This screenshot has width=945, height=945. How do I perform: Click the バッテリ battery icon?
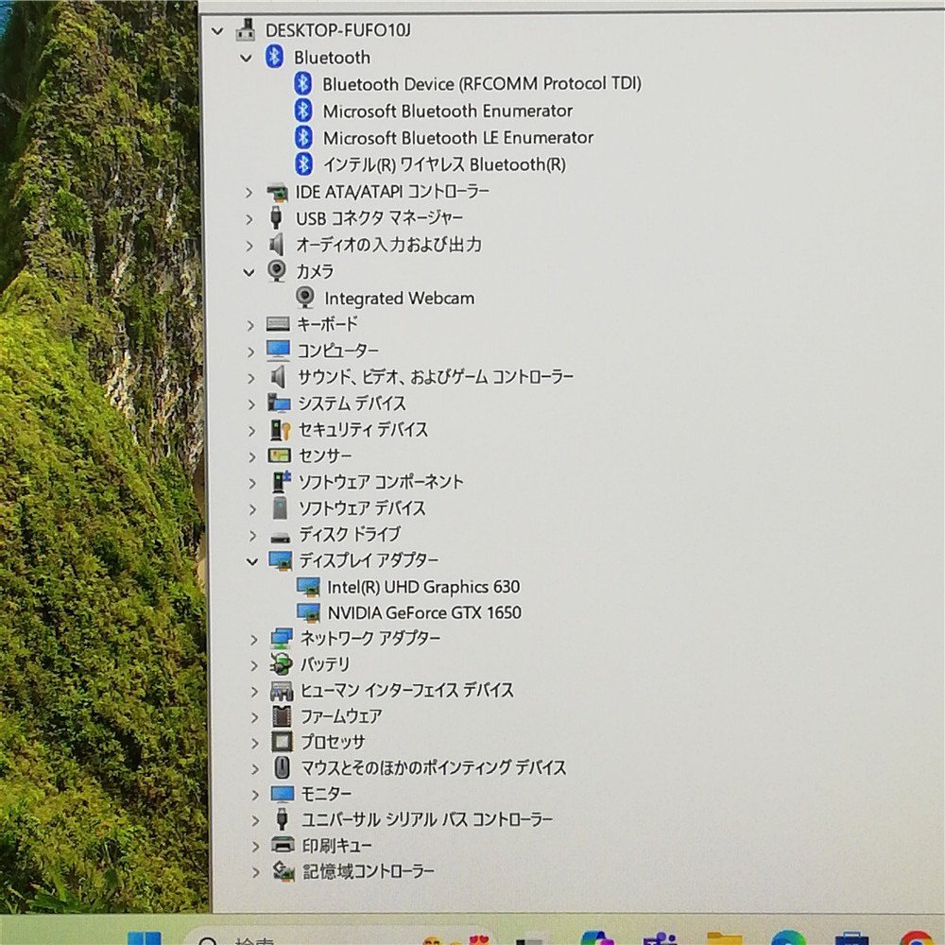coord(282,664)
